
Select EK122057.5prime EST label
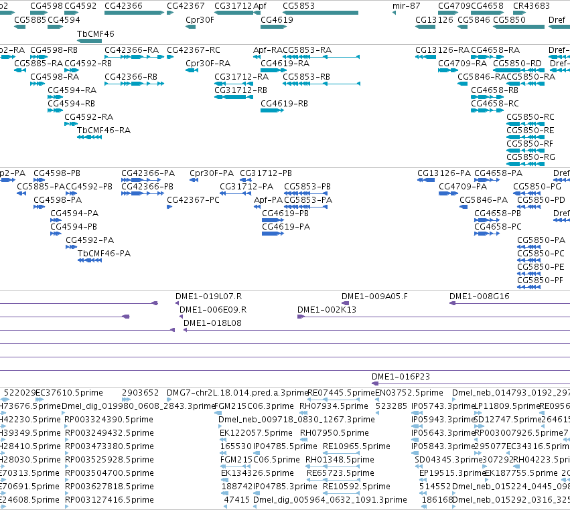pos(256,433)
